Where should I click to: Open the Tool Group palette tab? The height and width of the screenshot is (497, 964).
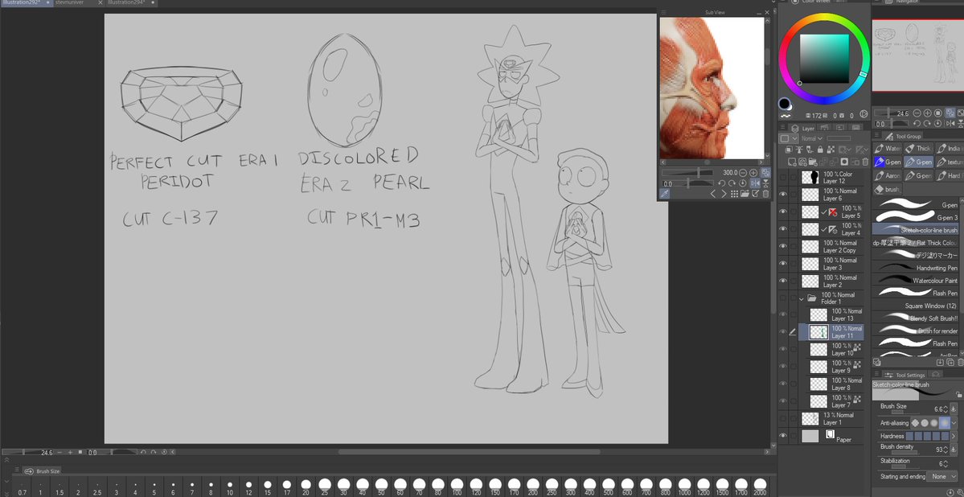click(x=903, y=136)
